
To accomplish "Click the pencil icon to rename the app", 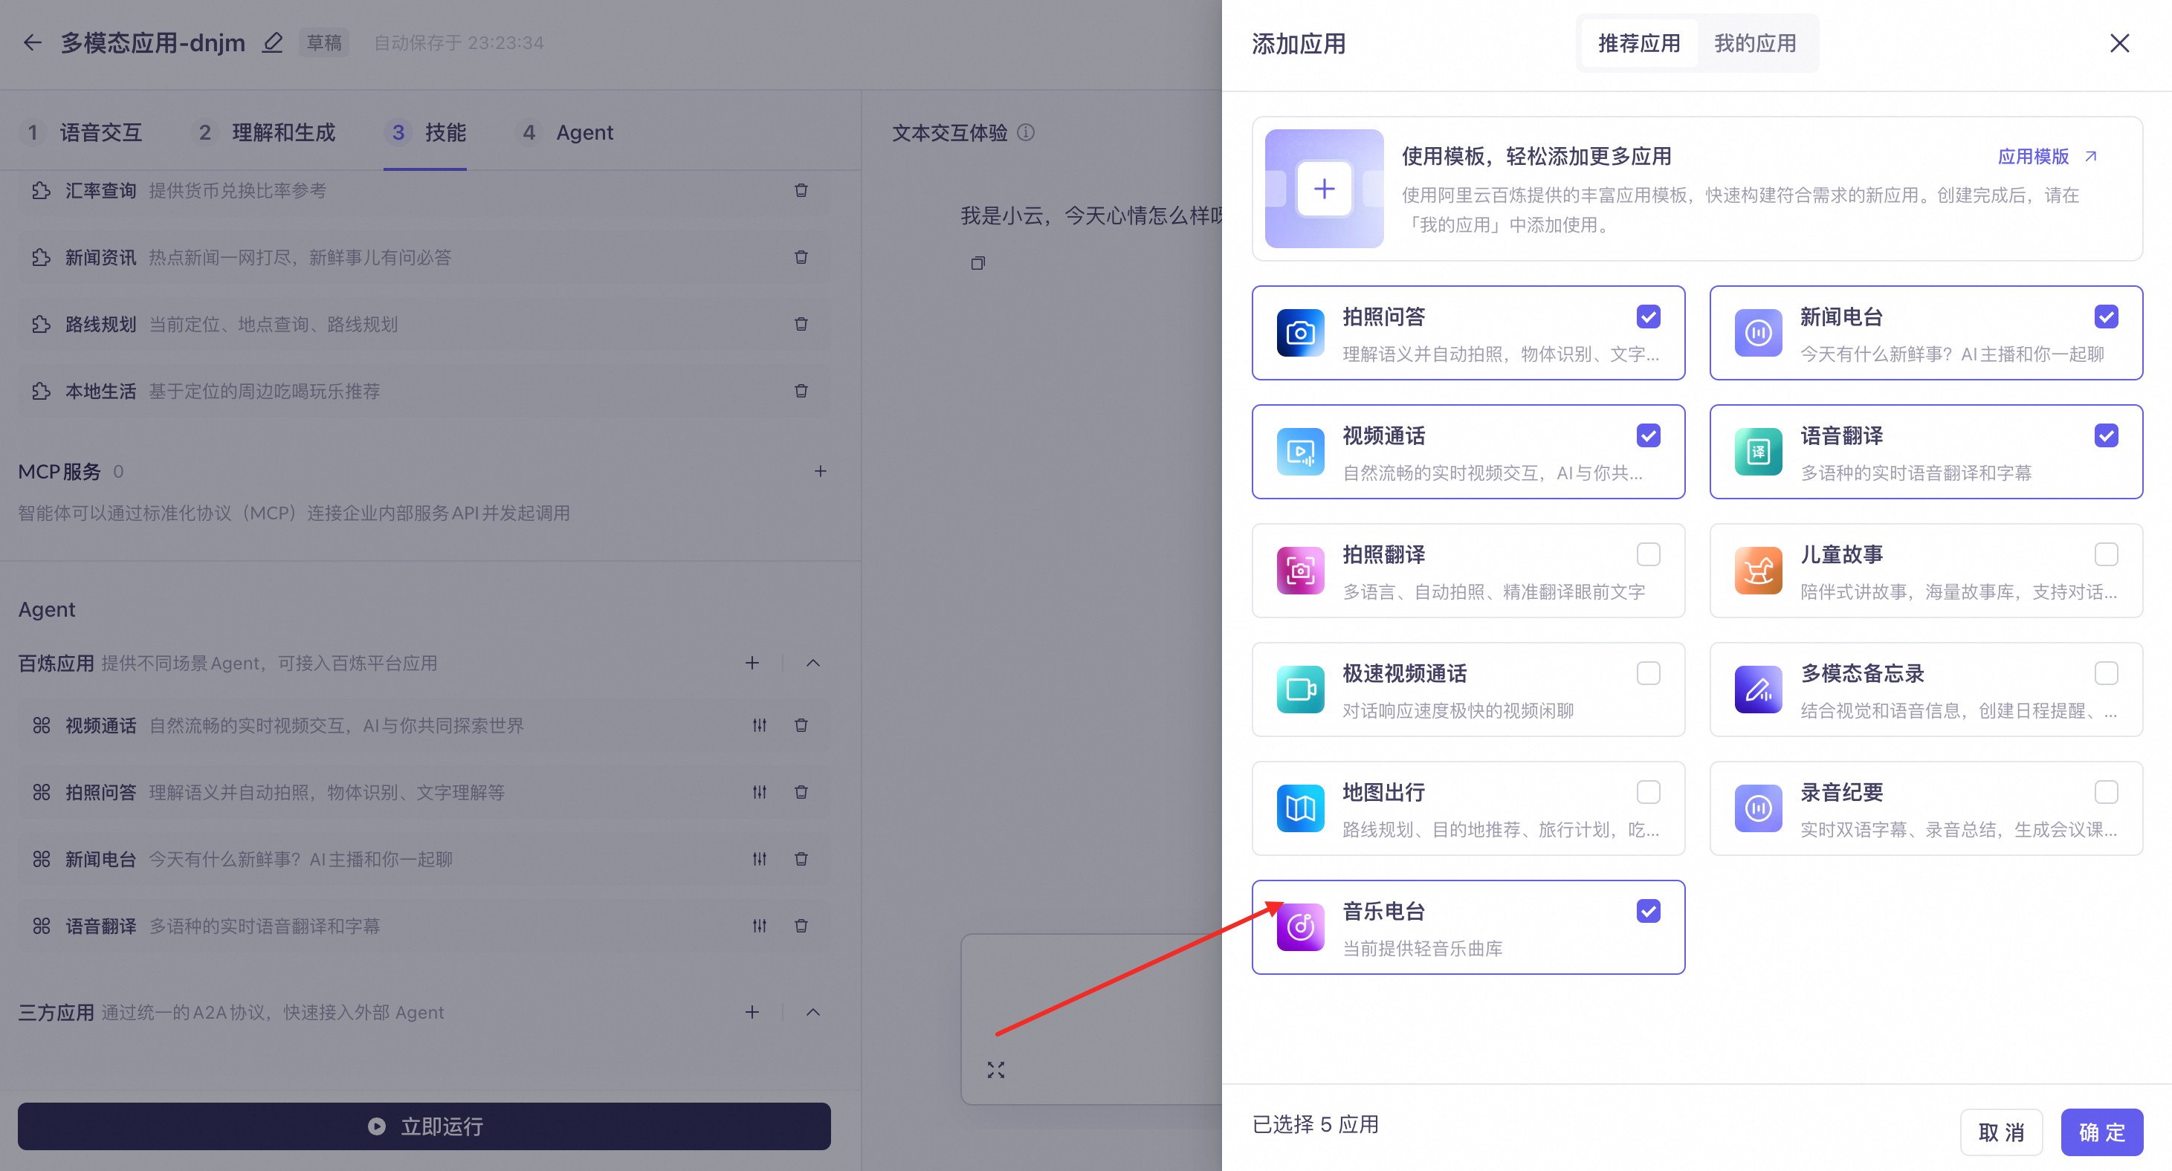I will coord(272,42).
